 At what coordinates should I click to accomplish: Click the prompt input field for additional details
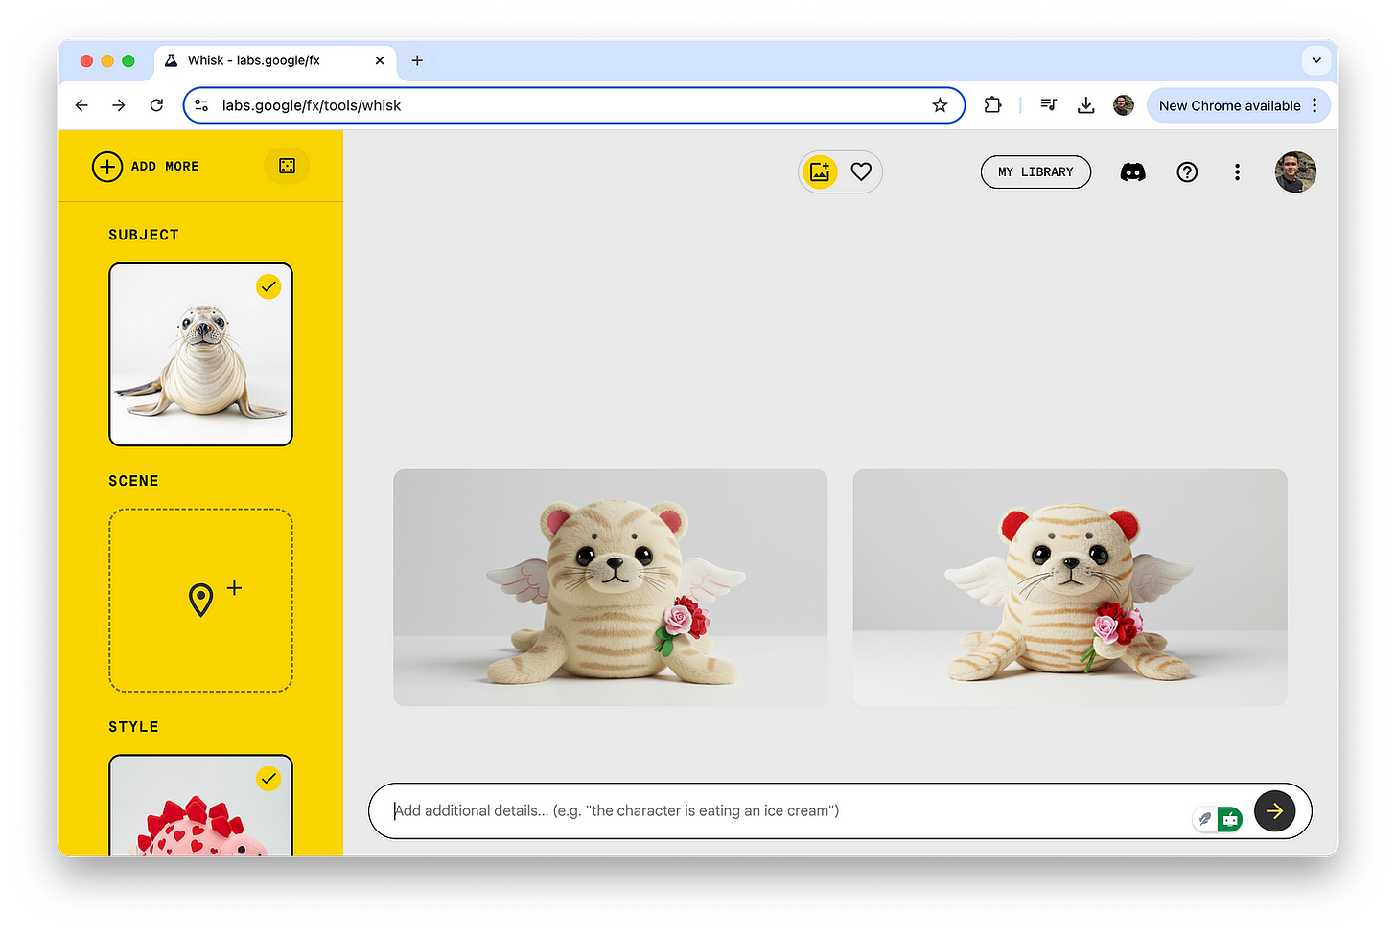[671, 810]
